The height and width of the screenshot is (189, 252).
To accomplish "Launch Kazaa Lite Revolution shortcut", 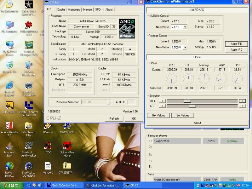I will click(29, 89).
